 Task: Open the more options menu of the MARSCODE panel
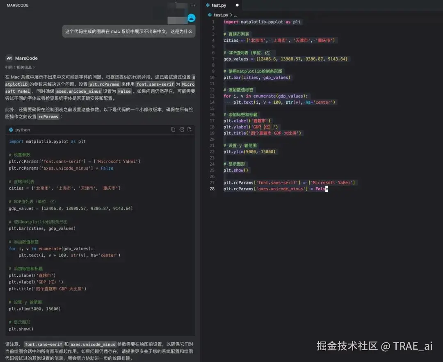[x=192, y=5]
